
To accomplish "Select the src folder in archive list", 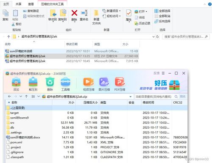I will tap(96, 123).
